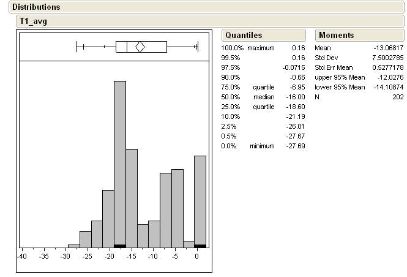Collapse the T1_avg report section
The width and height of the screenshot is (407, 277).
[x=33, y=21]
